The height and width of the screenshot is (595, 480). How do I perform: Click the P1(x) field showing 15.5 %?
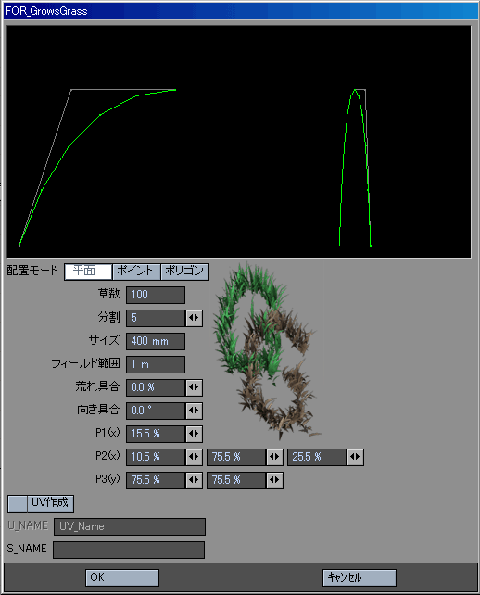[x=156, y=434]
